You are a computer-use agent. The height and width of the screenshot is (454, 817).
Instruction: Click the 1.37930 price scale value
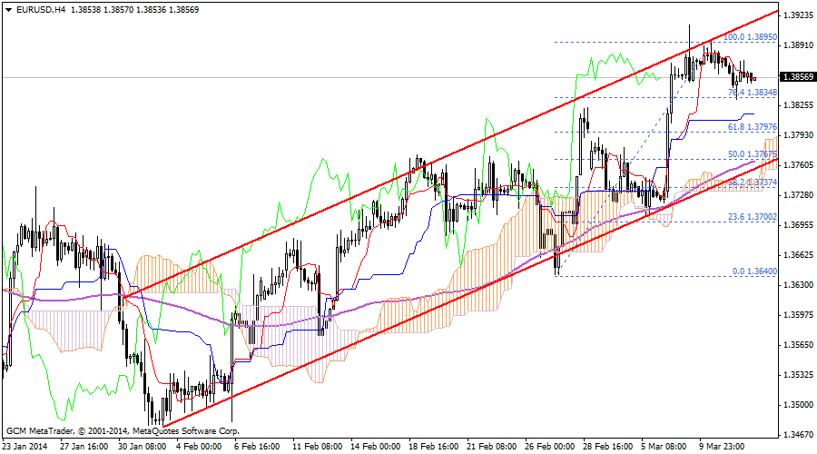click(798, 135)
